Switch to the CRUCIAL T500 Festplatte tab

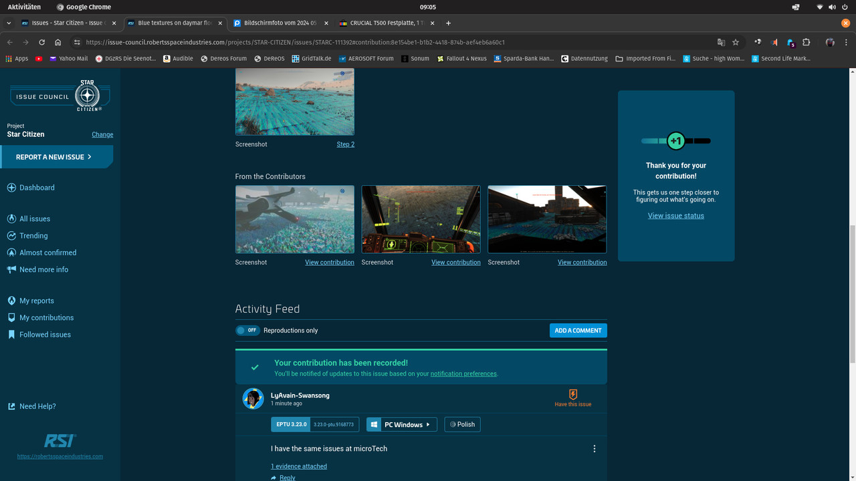(x=388, y=23)
